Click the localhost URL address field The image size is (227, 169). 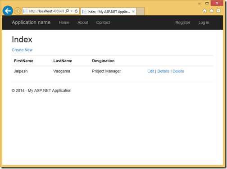[x=46, y=11]
